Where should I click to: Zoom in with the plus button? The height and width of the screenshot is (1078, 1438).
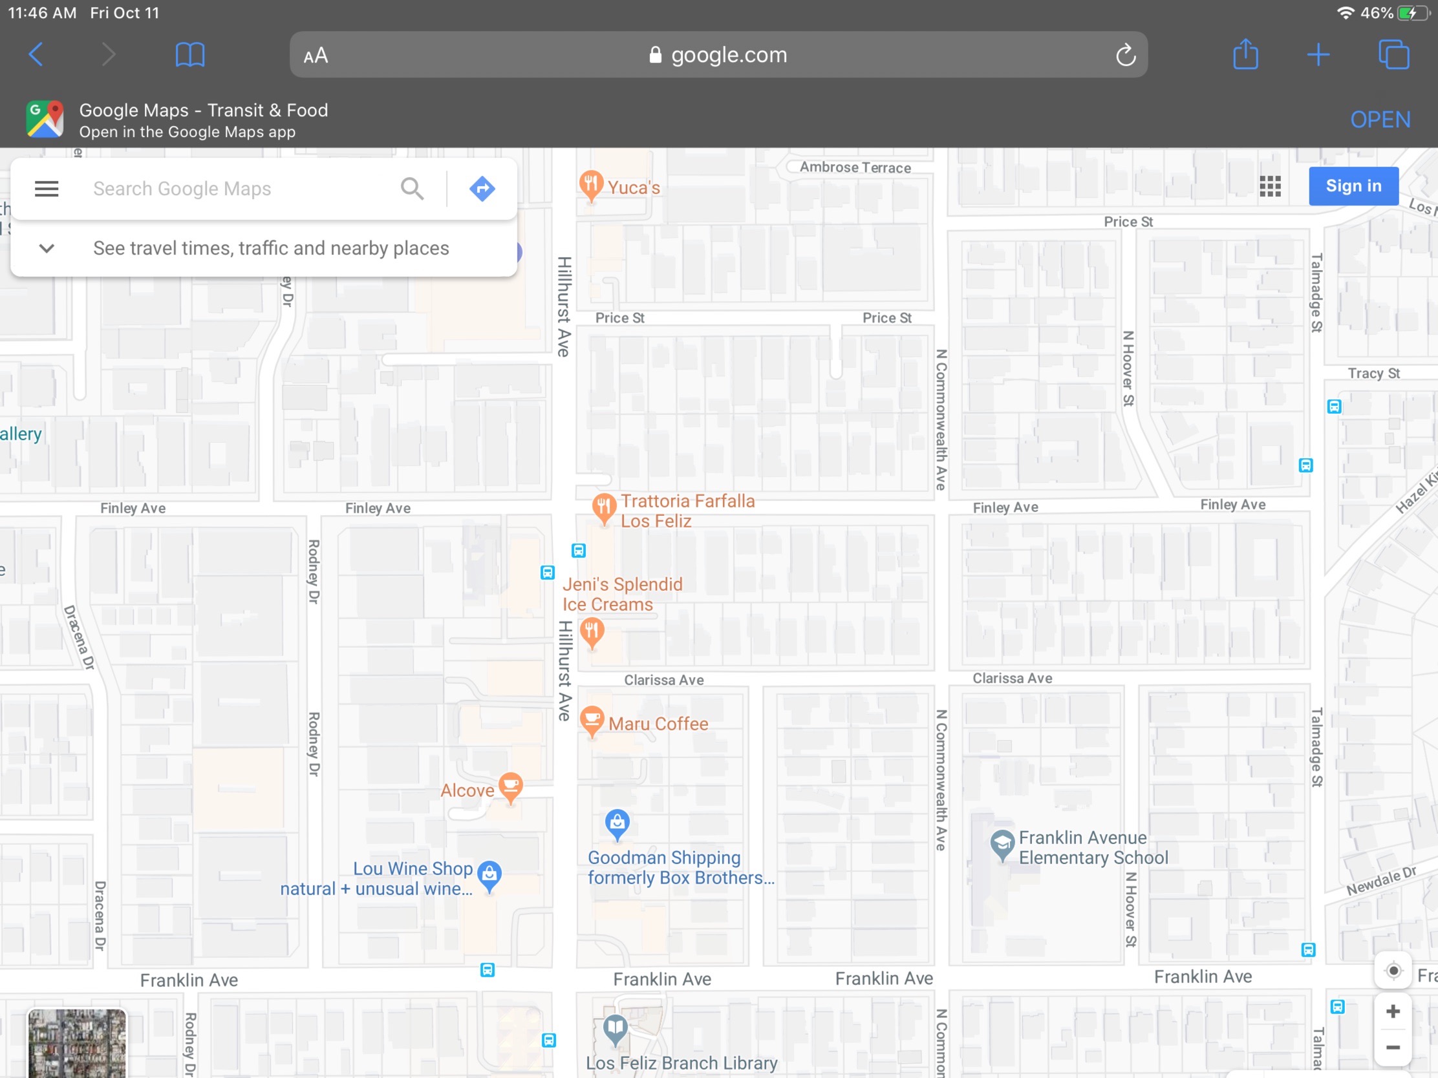pyautogui.click(x=1393, y=1011)
